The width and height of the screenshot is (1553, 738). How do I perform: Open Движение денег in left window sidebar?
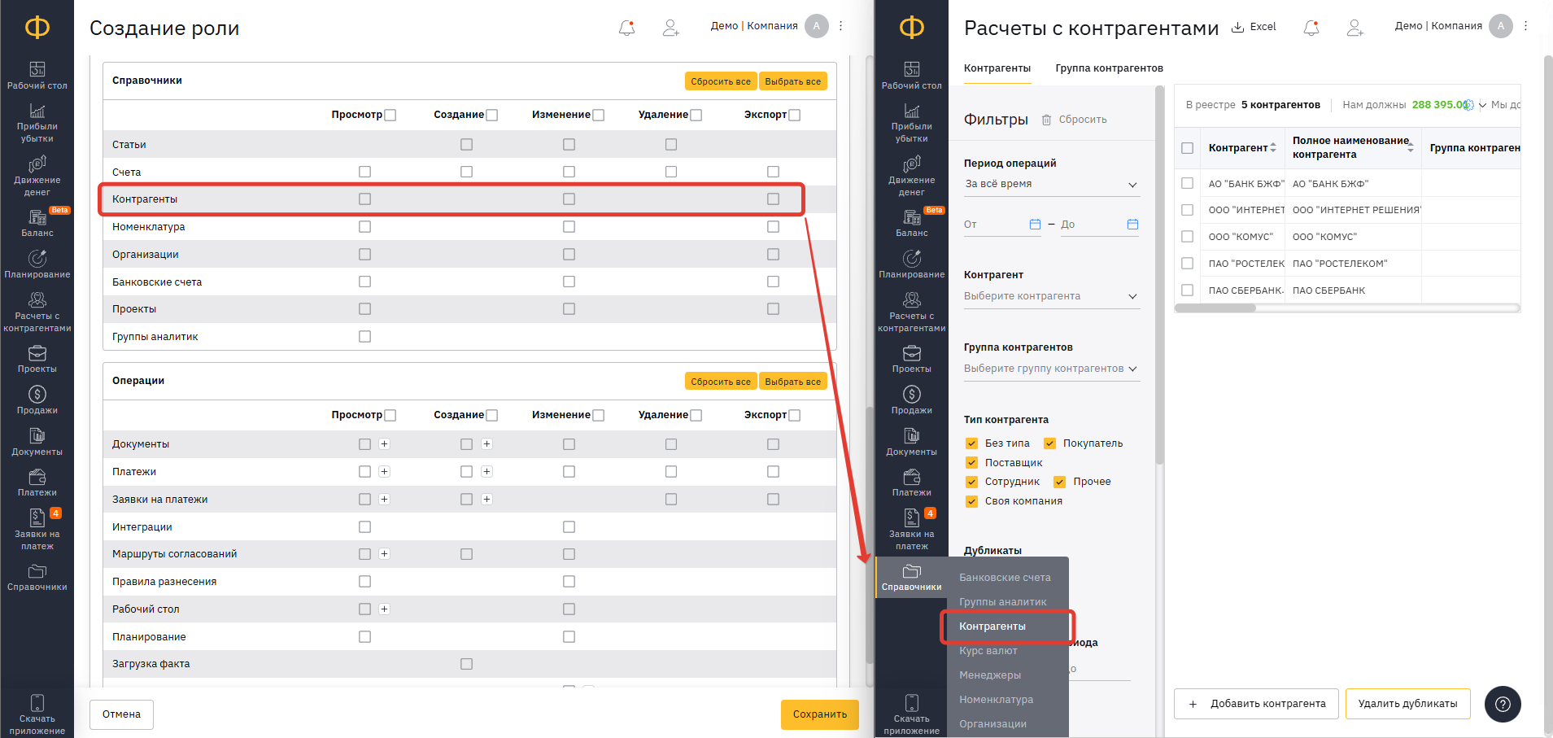(37, 175)
